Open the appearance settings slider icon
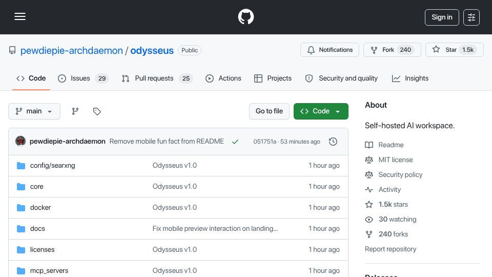This screenshot has width=492, height=277. 471,17
